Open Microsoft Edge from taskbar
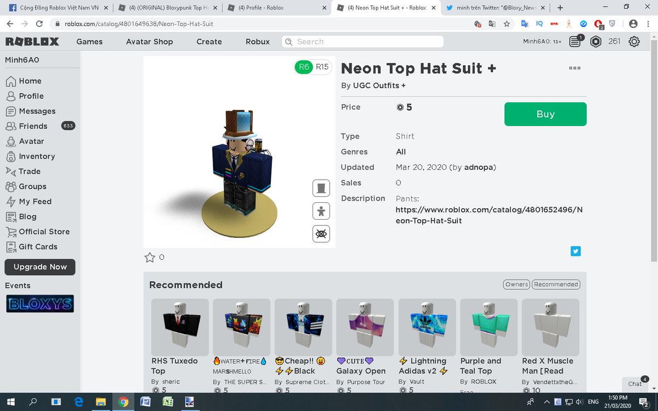658x411 pixels. click(78, 402)
